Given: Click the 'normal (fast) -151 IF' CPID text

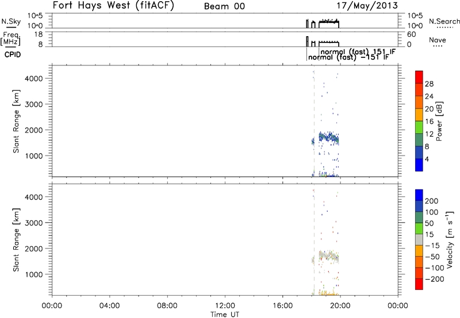Looking at the screenshot, I should point(348,57).
